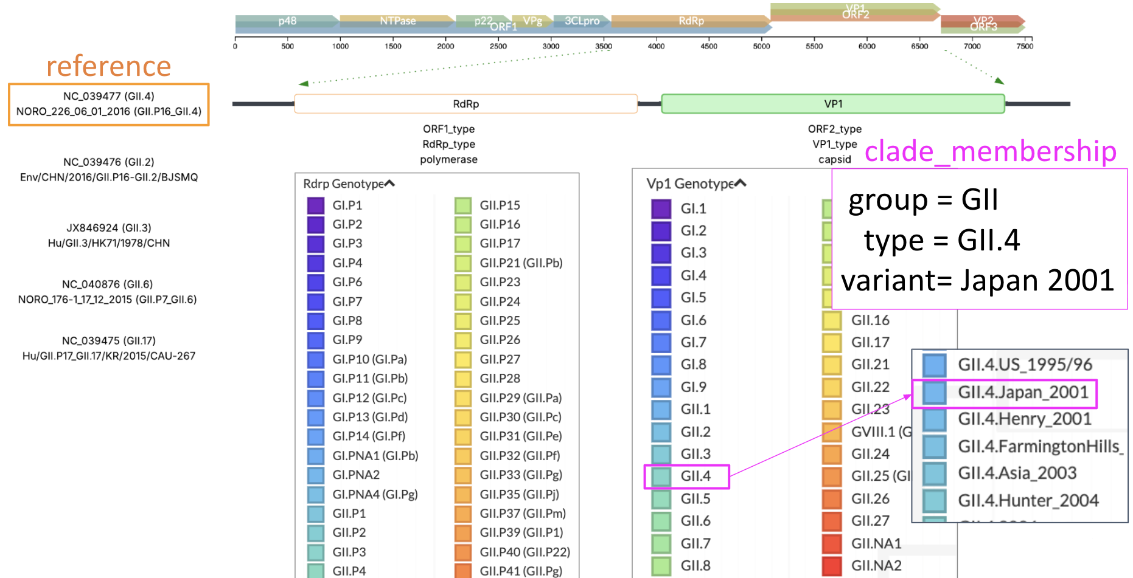Click the GII.4.Japan_2001 color box

click(934, 393)
